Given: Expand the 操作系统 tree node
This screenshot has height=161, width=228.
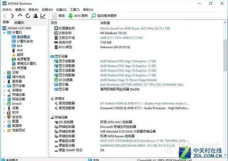Looking at the screenshot, I should (x=4, y=77).
